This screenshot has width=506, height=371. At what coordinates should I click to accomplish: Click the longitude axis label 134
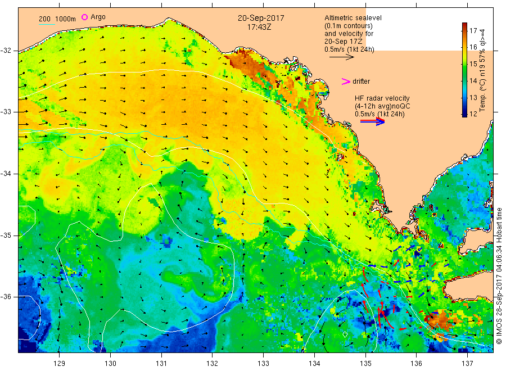[x=314, y=364]
